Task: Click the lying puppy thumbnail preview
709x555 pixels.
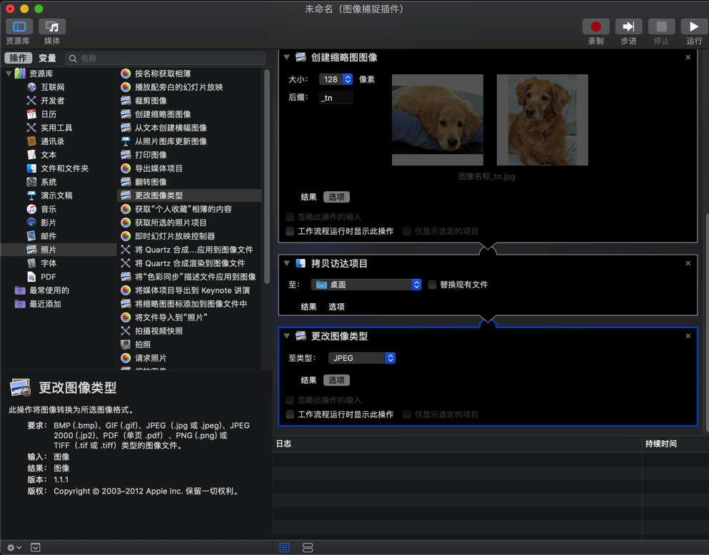Action: [x=437, y=120]
